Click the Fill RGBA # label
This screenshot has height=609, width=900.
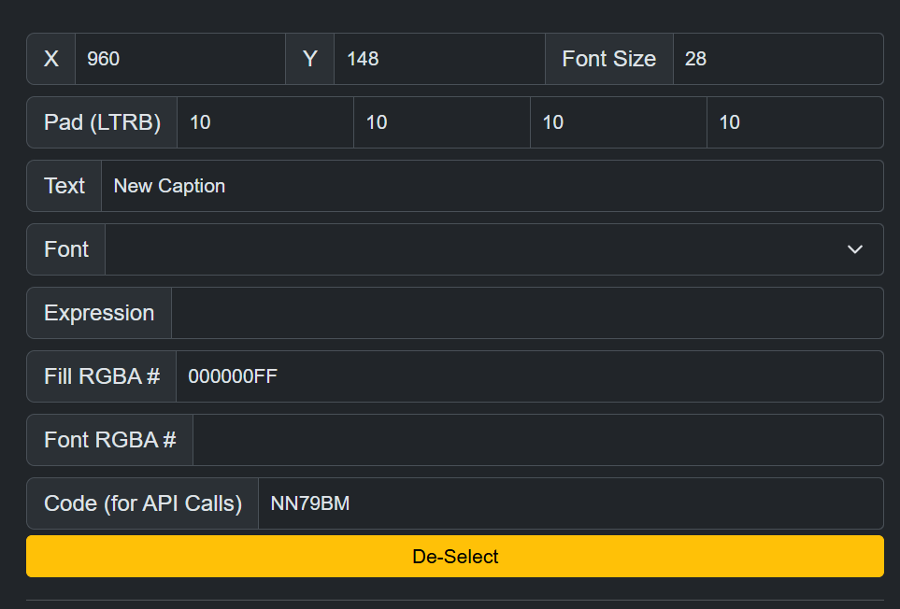tap(102, 376)
